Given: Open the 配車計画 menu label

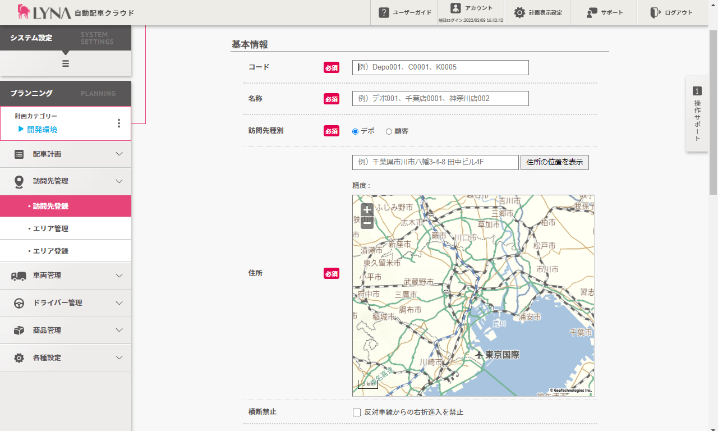Looking at the screenshot, I should point(47,154).
